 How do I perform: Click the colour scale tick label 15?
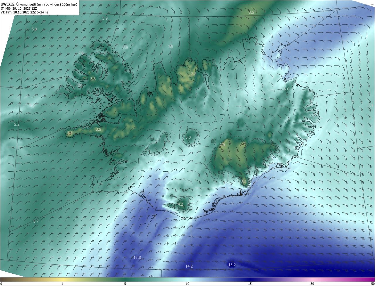250,284
